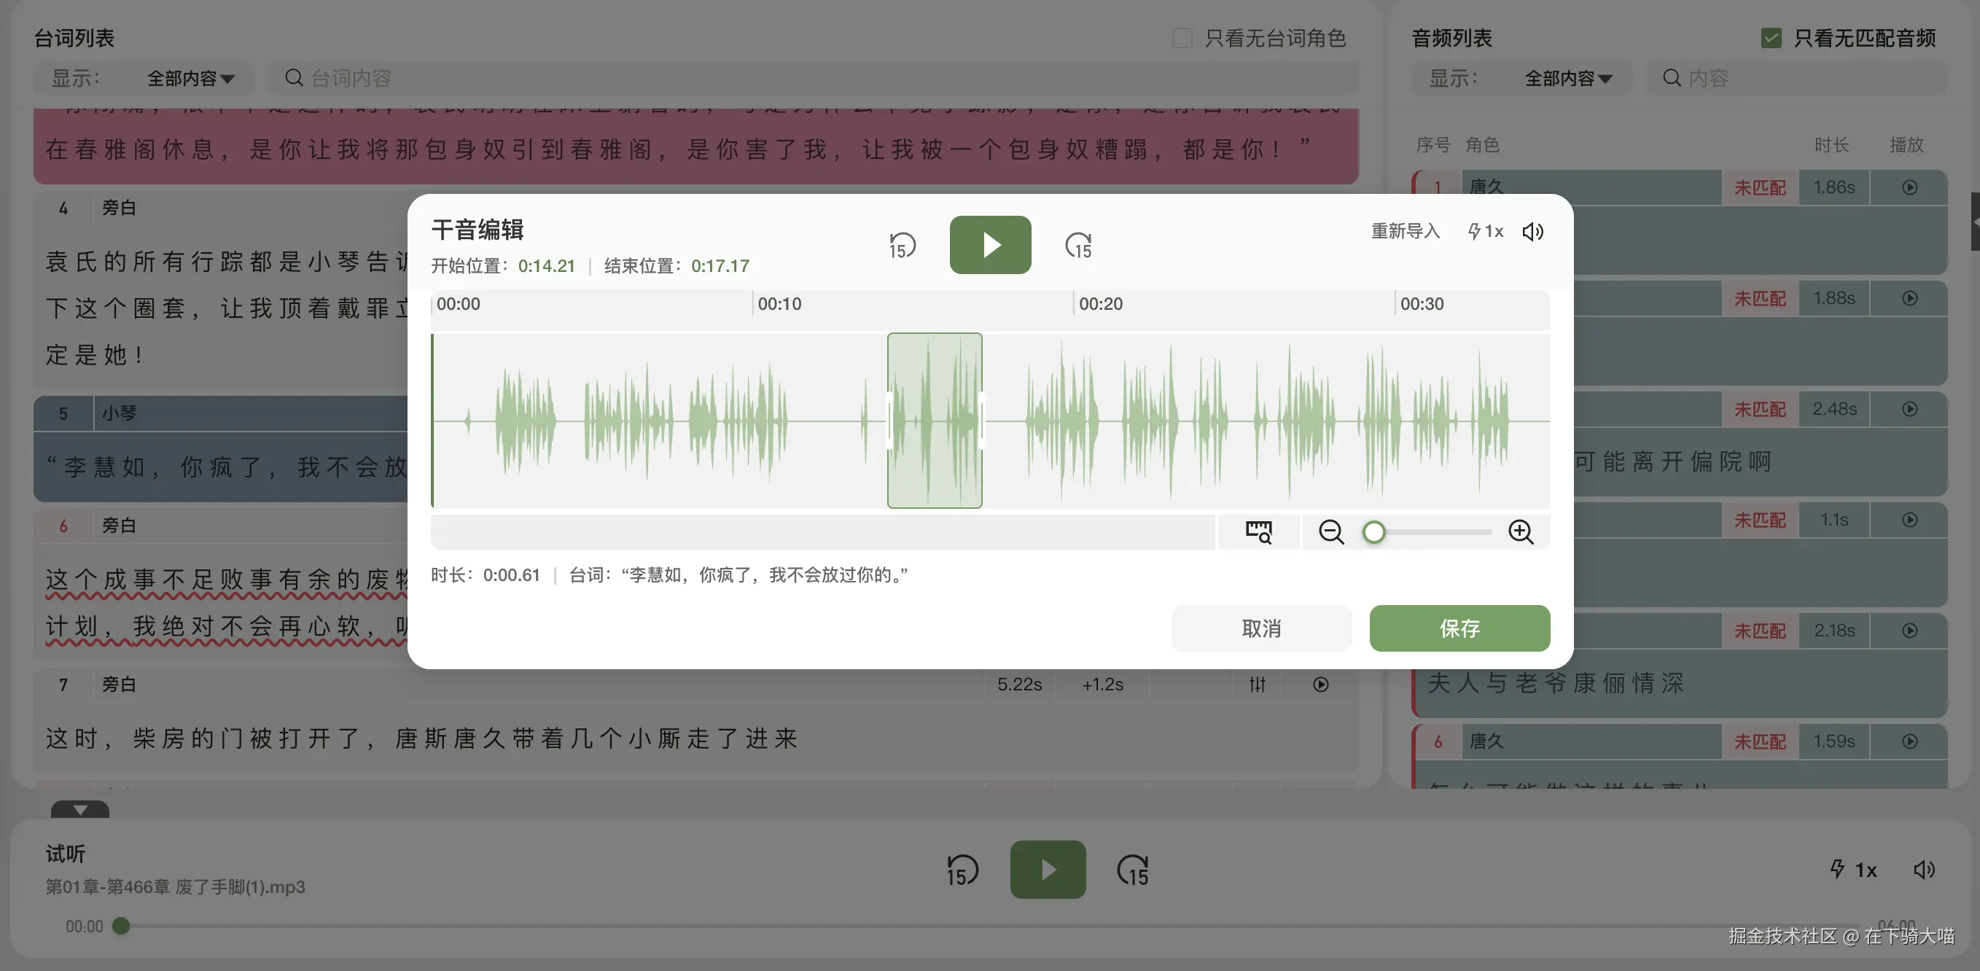1980x971 pixels.
Task: Open the 全部内容 dropdown in the 台词列表 panel
Action: [190, 79]
